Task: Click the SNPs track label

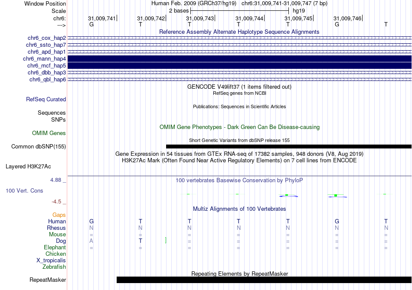Action: pyautogui.click(x=59, y=119)
